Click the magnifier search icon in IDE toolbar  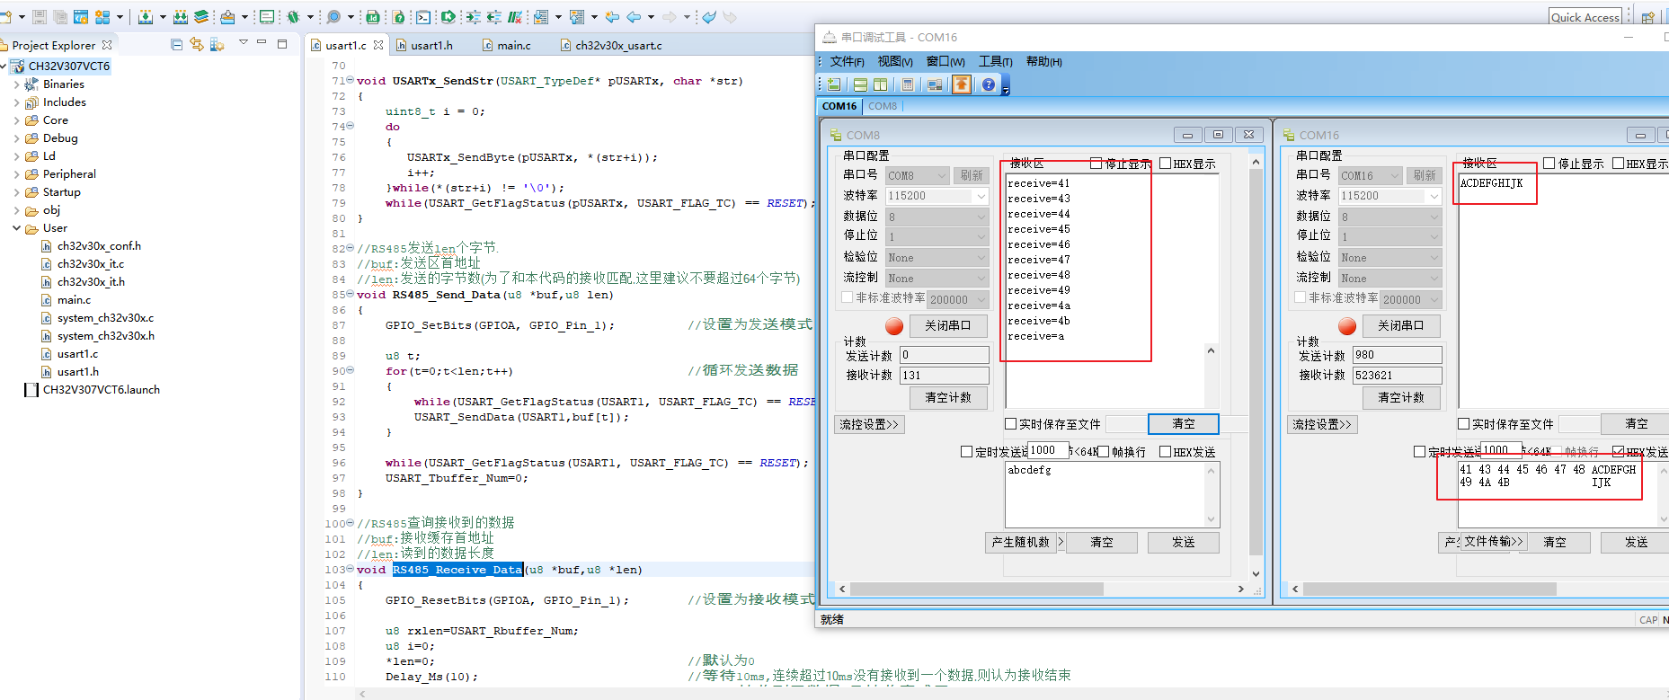pos(333,17)
